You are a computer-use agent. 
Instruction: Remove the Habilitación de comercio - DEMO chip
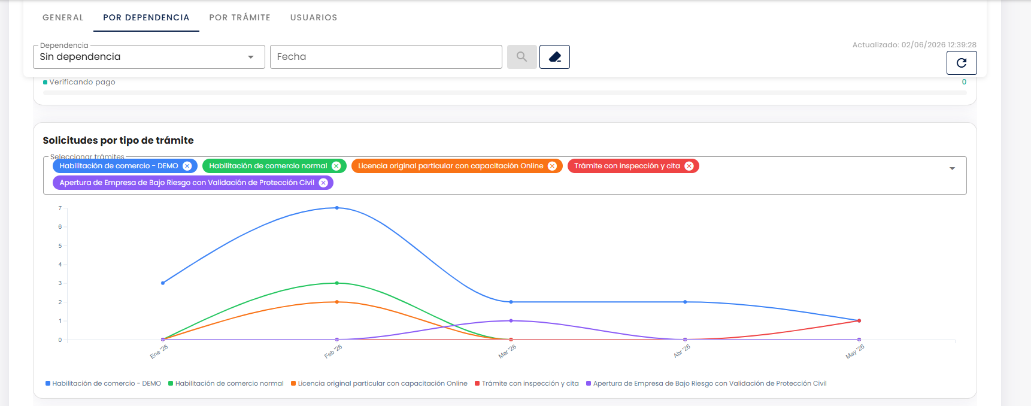[x=187, y=166]
